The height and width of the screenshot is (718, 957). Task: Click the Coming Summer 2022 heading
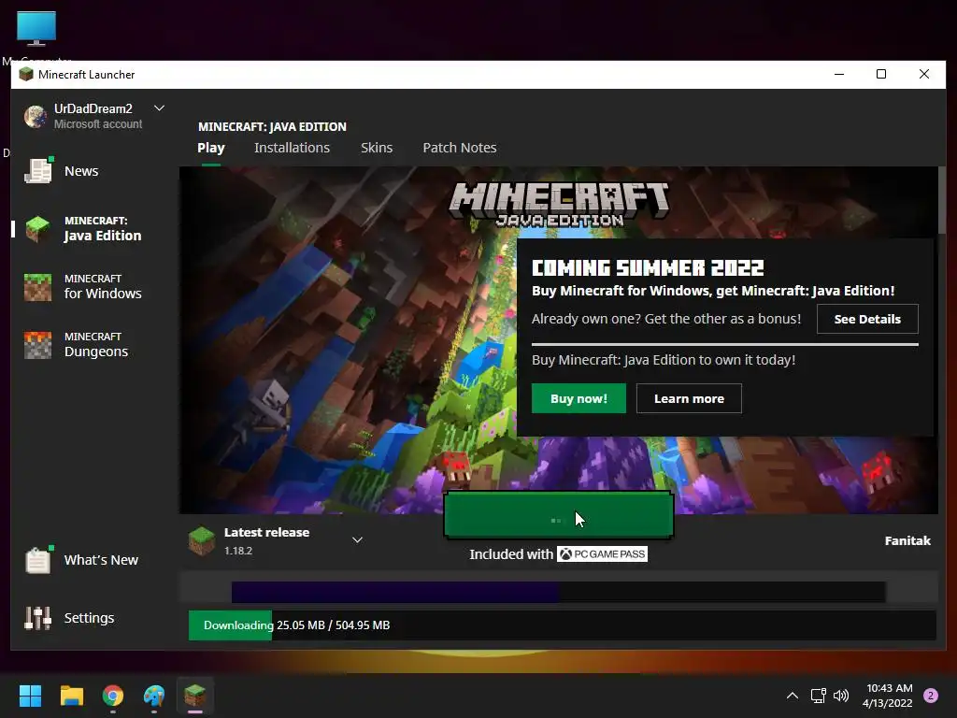(648, 268)
